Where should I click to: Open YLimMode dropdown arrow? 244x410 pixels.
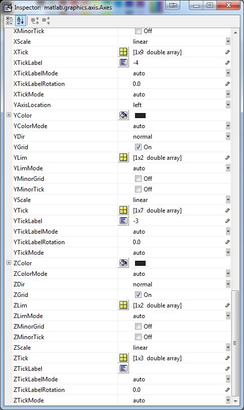[228, 168]
